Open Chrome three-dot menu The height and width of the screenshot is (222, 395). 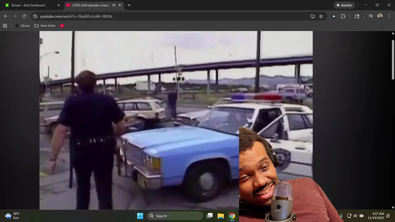[389, 16]
